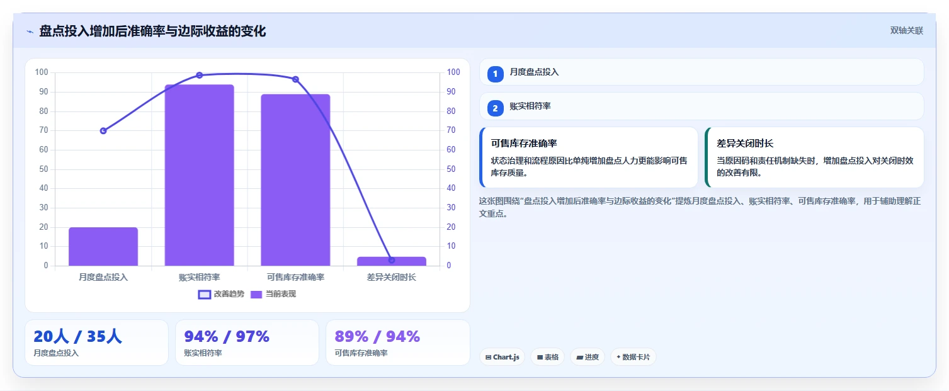The width and height of the screenshot is (949, 391).
Task: Click the summary paragraph starting 这张图围绕
Action: (x=700, y=207)
